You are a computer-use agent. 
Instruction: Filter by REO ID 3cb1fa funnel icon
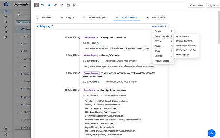pyautogui.click(x=97, y=96)
